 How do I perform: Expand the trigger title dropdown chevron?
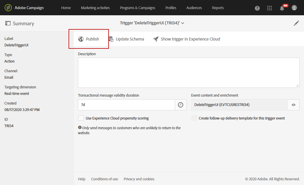pos(183,23)
